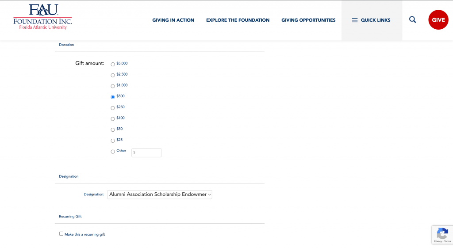
Task: Choose the $1,000 gift option
Action: 113,86
